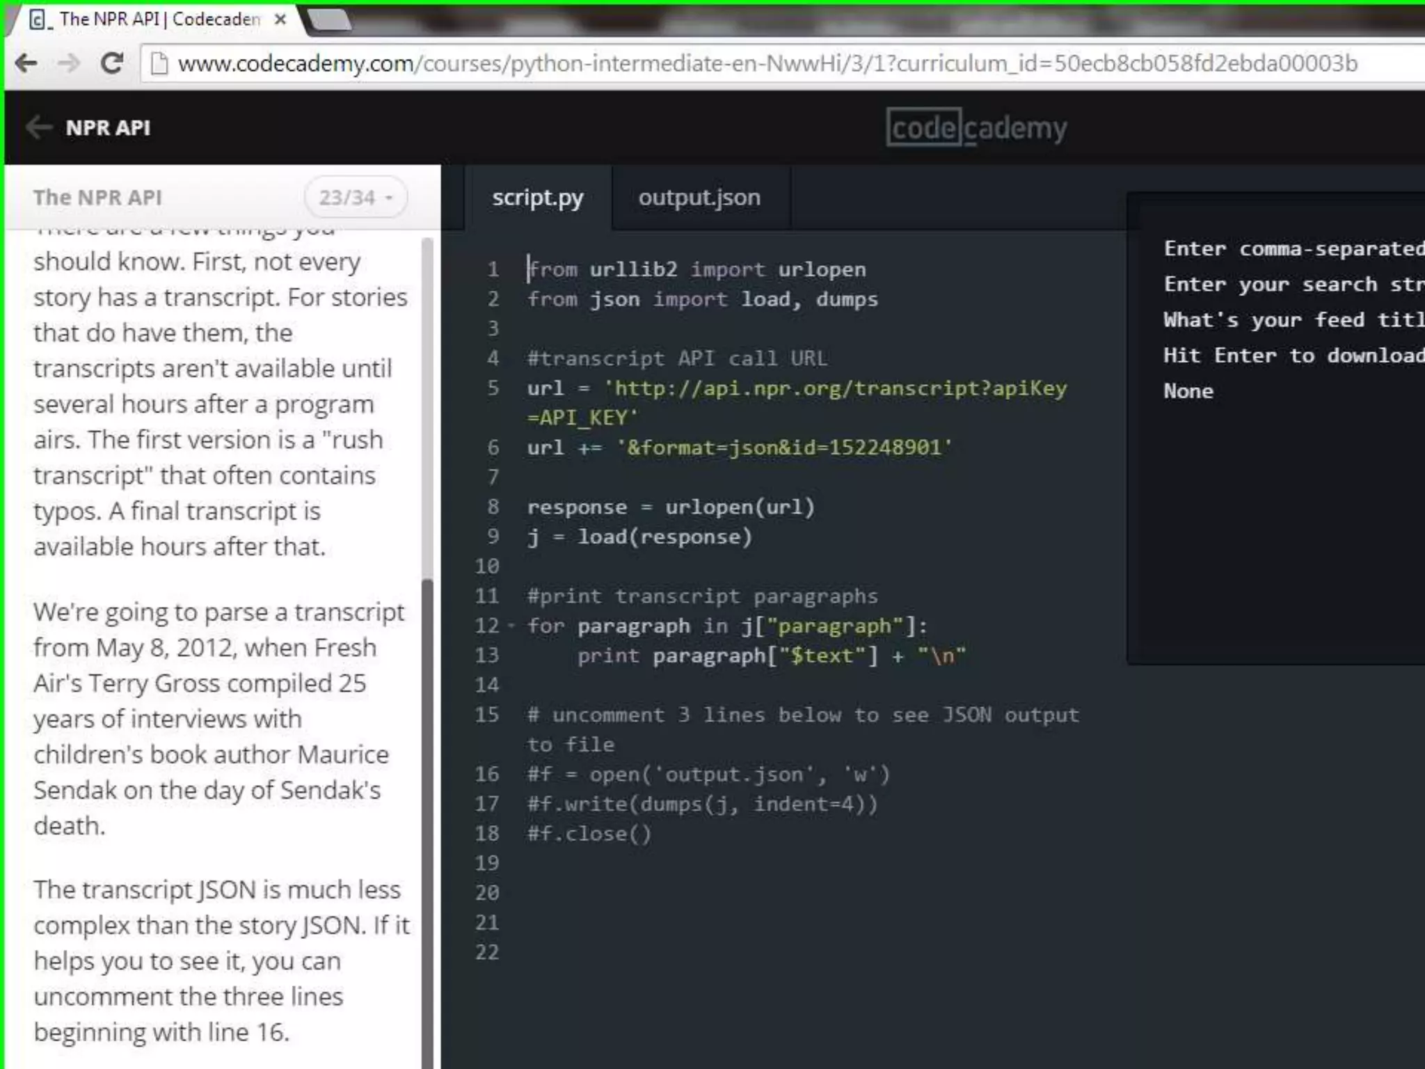Click the browser forward arrow
This screenshot has width=1425, height=1069.
[x=69, y=63]
